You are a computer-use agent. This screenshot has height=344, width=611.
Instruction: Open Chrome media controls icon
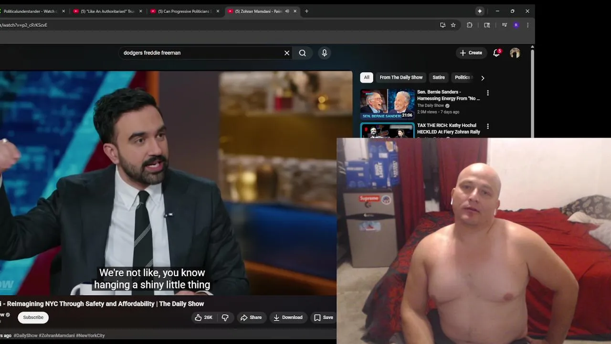coord(504,25)
